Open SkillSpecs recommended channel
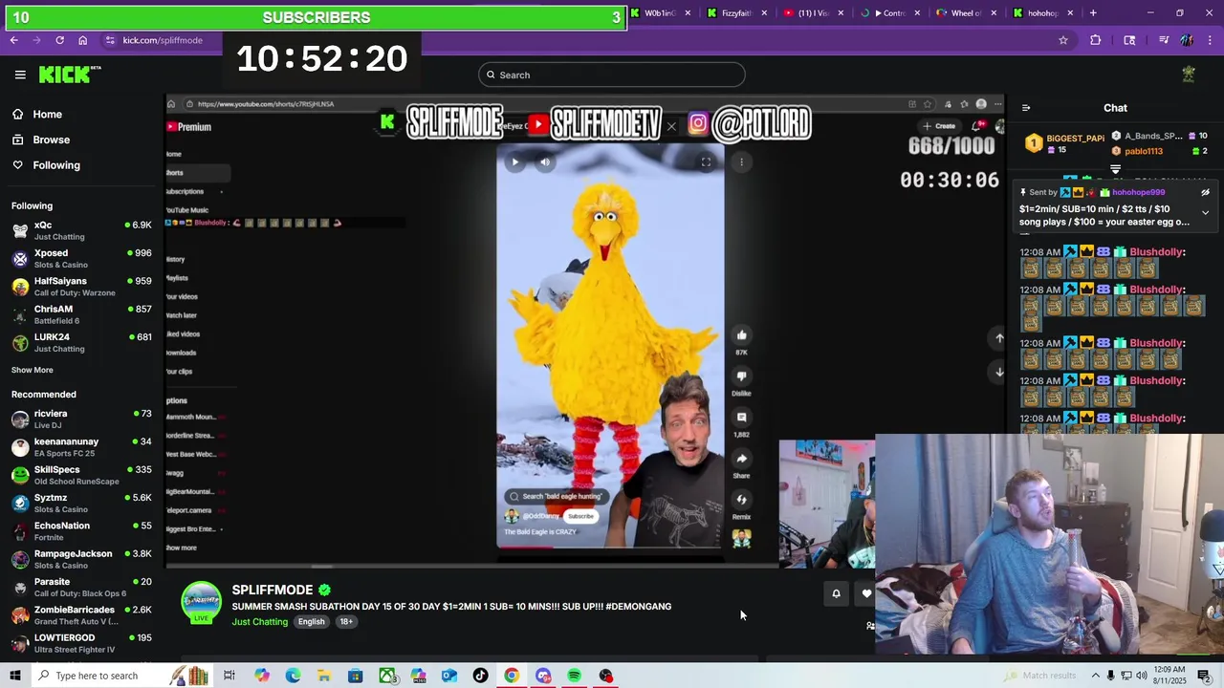This screenshot has height=688, width=1224. [81, 475]
